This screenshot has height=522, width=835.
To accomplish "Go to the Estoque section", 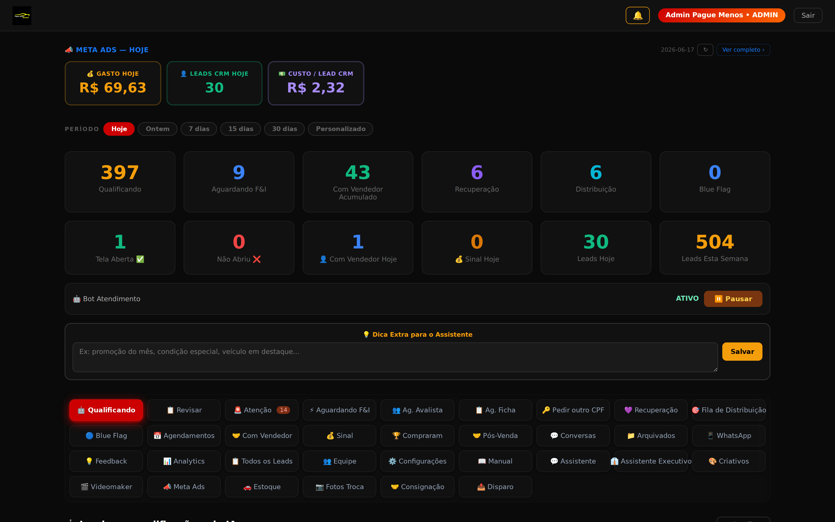I will [261, 487].
